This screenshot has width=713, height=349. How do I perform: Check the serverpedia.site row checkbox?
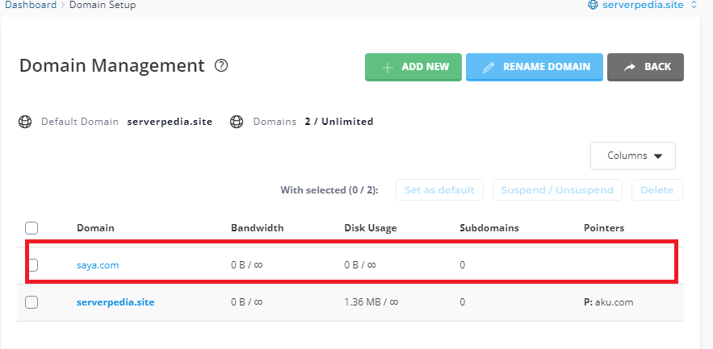pyautogui.click(x=31, y=302)
